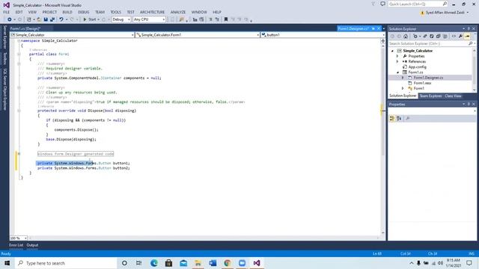Collapse All in Solution Explorer toolbar

click(x=438, y=37)
